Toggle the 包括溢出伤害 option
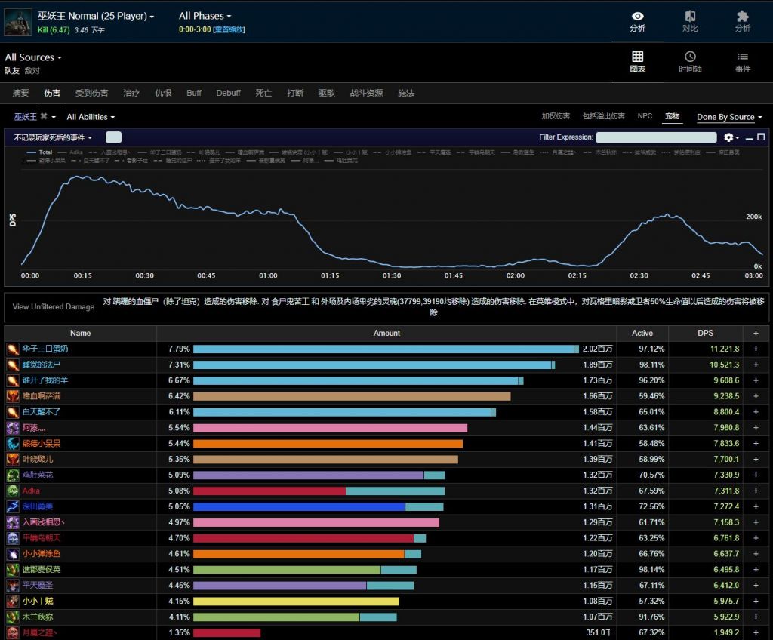Screen dimensions: 773x640 (x=603, y=116)
